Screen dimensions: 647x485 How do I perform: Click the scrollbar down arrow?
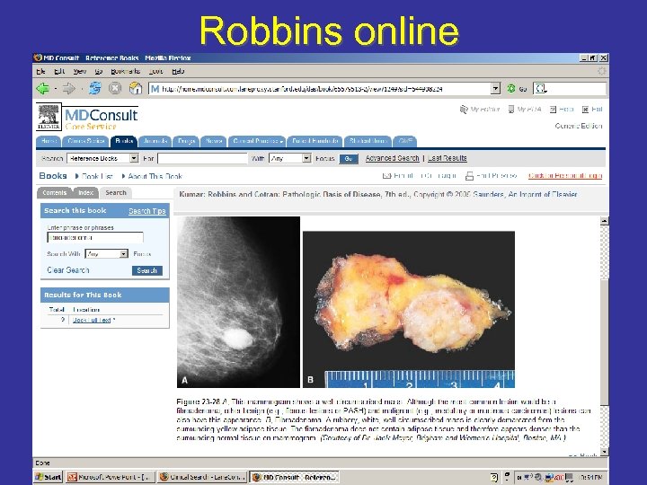click(x=604, y=452)
